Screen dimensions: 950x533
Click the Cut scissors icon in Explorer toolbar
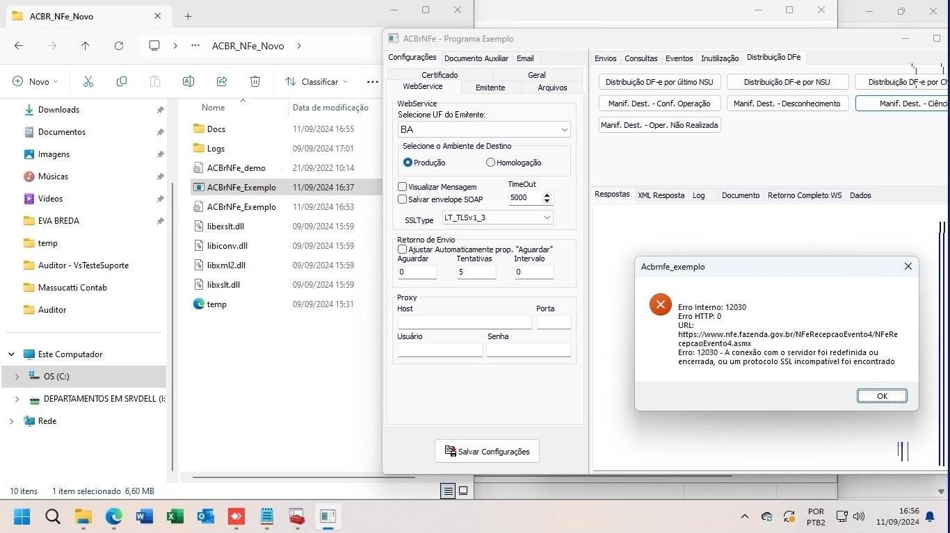coord(88,81)
